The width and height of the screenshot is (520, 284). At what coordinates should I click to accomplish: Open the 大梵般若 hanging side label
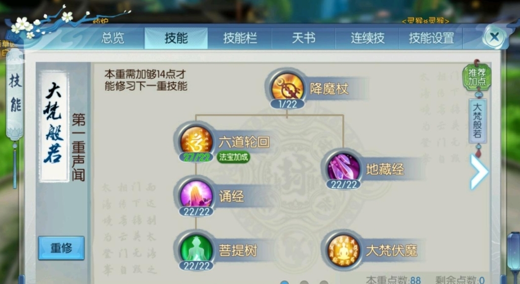pyautogui.click(x=477, y=121)
